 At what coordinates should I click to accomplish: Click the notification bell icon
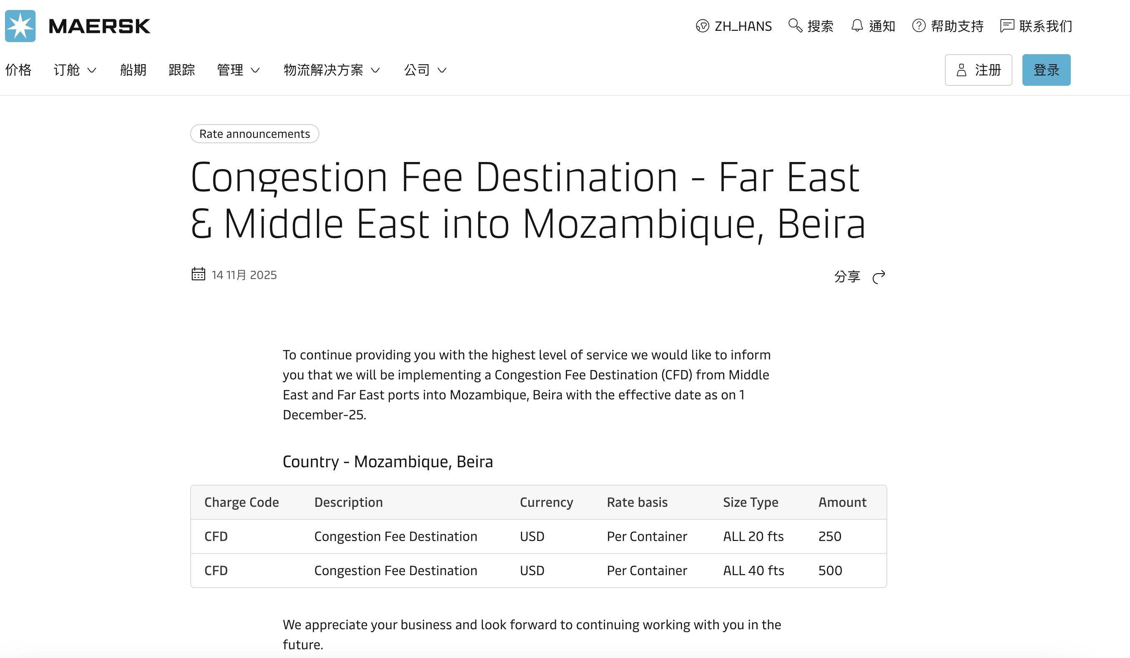pos(857,25)
